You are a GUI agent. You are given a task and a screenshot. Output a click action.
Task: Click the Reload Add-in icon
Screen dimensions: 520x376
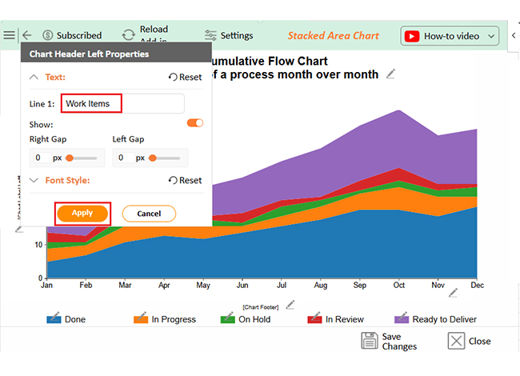point(128,35)
